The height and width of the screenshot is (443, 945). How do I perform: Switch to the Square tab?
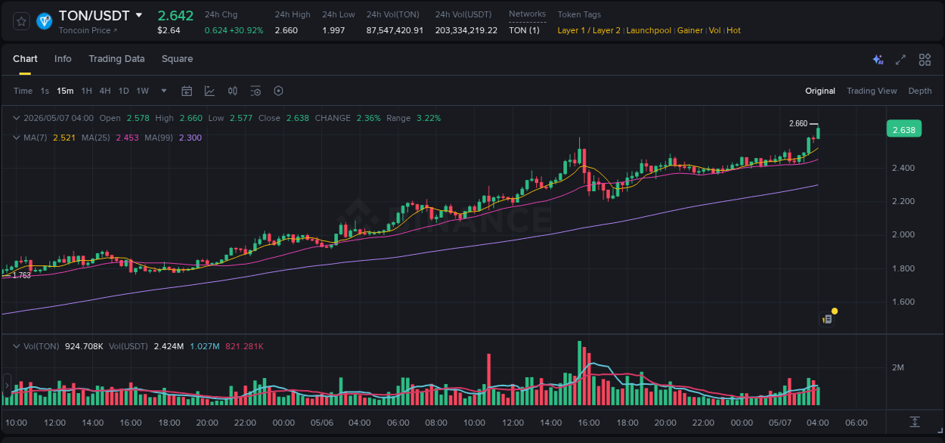click(177, 59)
